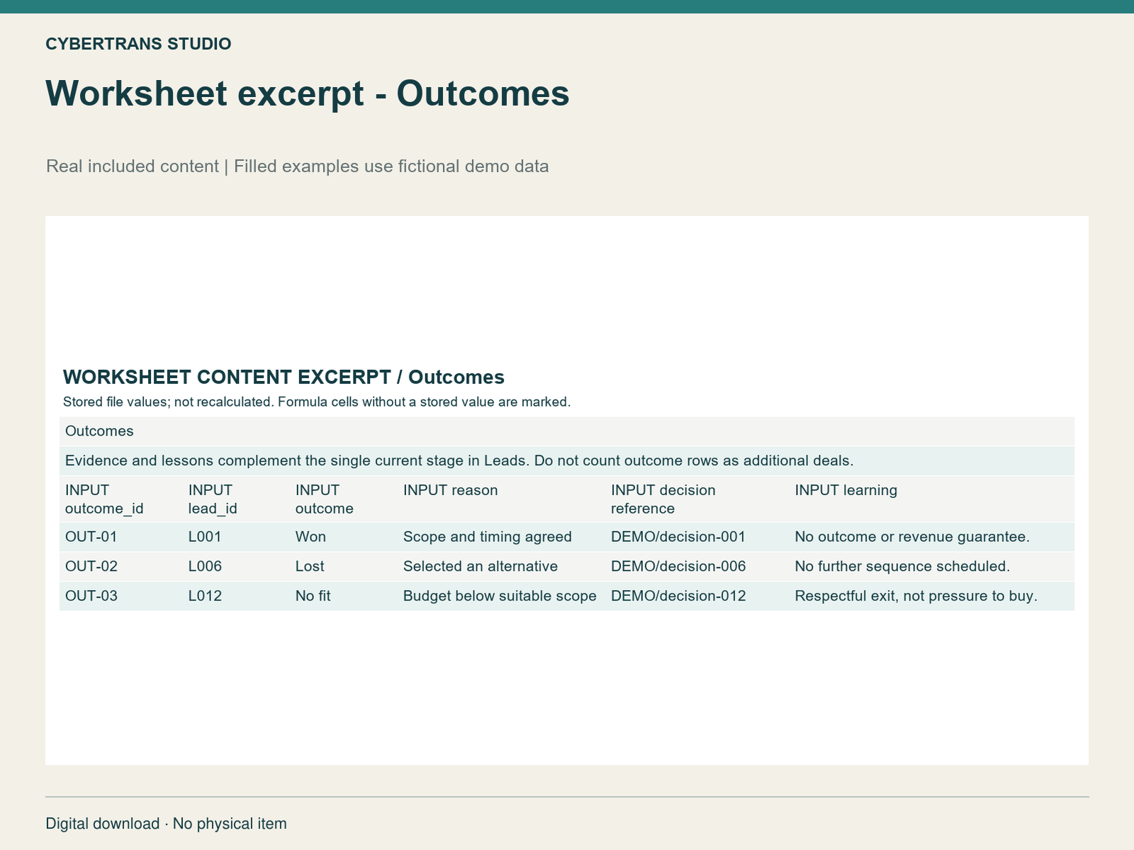Click the stored file values note
Image resolution: width=1134 pixels, height=850 pixels.
(x=317, y=402)
